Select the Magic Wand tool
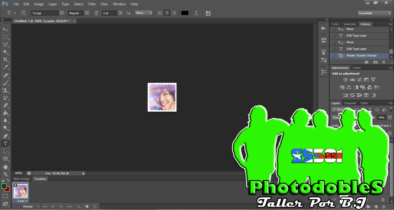This screenshot has height=210, width=394. tap(5, 52)
